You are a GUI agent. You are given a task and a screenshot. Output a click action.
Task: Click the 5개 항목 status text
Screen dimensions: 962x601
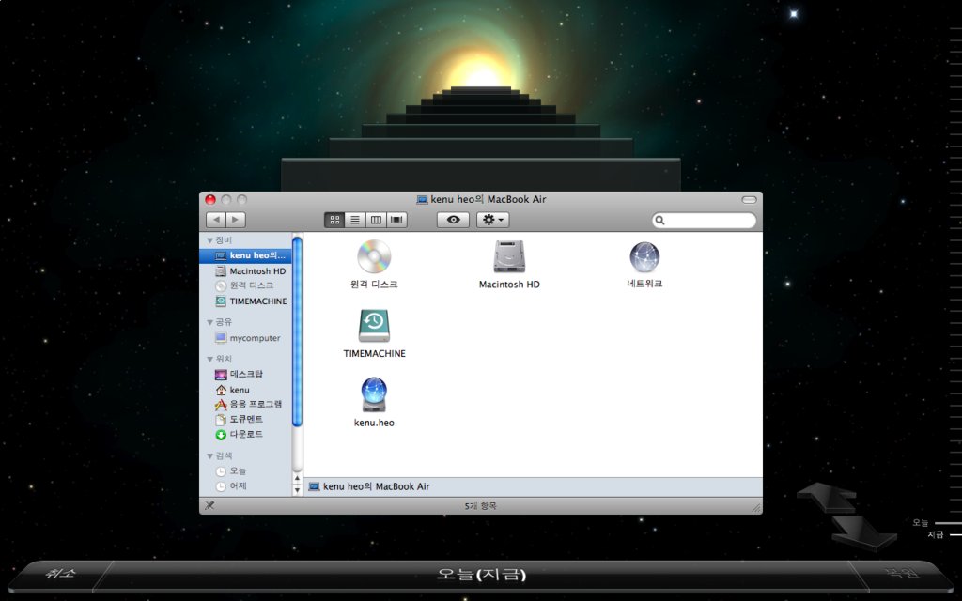click(x=481, y=506)
